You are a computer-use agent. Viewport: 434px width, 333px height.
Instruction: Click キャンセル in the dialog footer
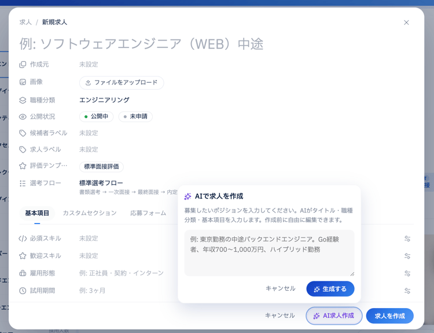coord(280,315)
